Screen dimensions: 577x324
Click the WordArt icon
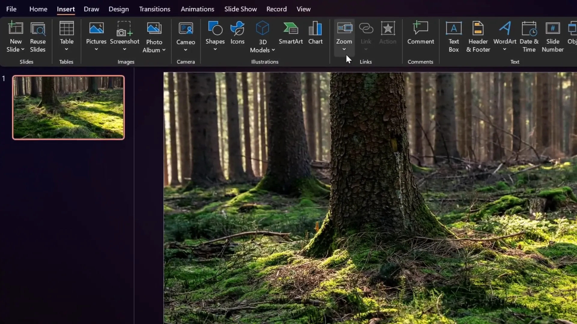tap(505, 28)
